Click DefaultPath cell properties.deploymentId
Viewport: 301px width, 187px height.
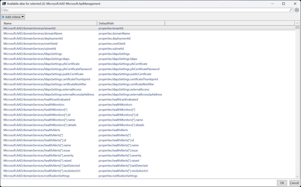114,38
